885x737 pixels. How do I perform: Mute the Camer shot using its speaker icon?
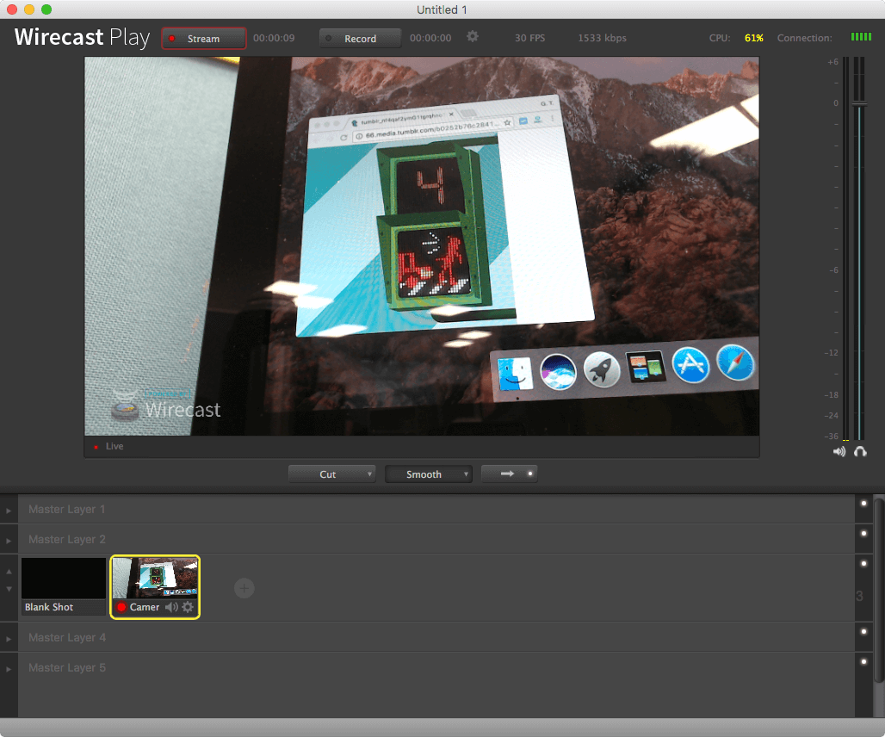173,607
